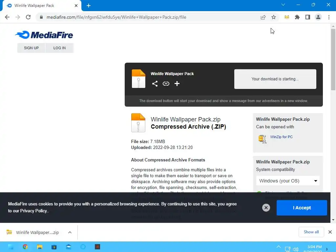Open volume control in system tray
The image size is (336, 252).
(x=296, y=249)
